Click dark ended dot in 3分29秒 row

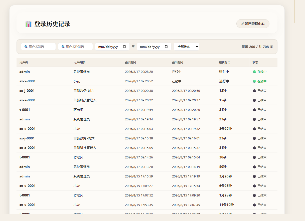click(254, 129)
